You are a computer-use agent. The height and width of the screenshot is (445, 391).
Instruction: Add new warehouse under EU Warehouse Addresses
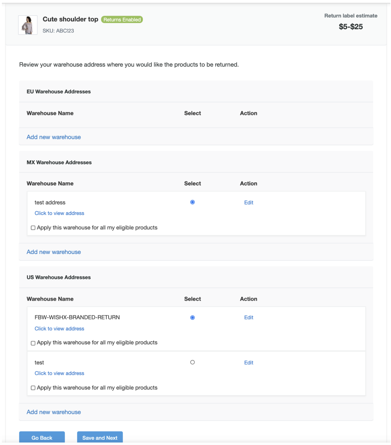pyautogui.click(x=54, y=137)
